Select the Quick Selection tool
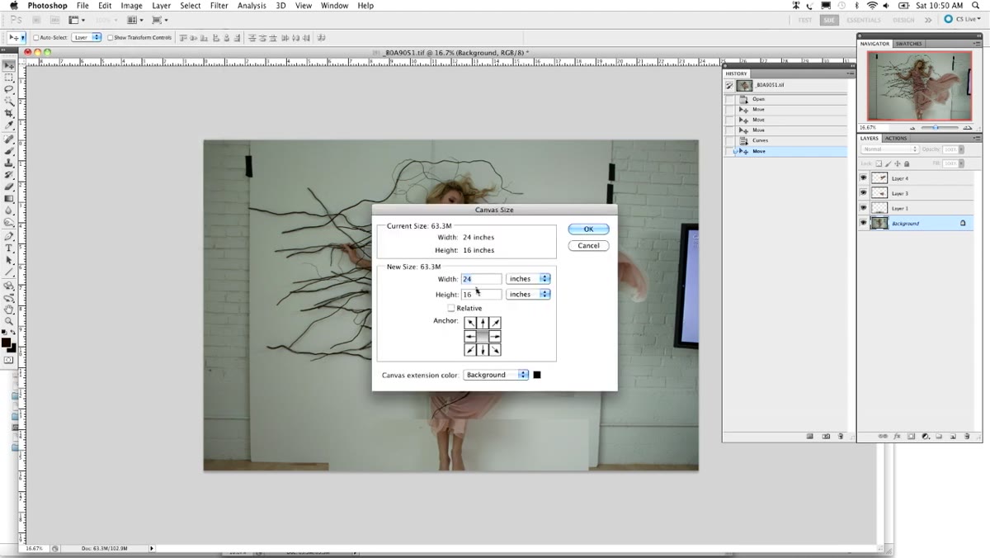This screenshot has height=558, width=990. pos(9,101)
